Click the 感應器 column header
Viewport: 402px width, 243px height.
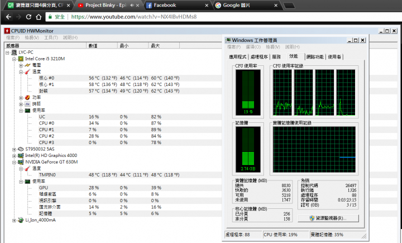point(45,46)
